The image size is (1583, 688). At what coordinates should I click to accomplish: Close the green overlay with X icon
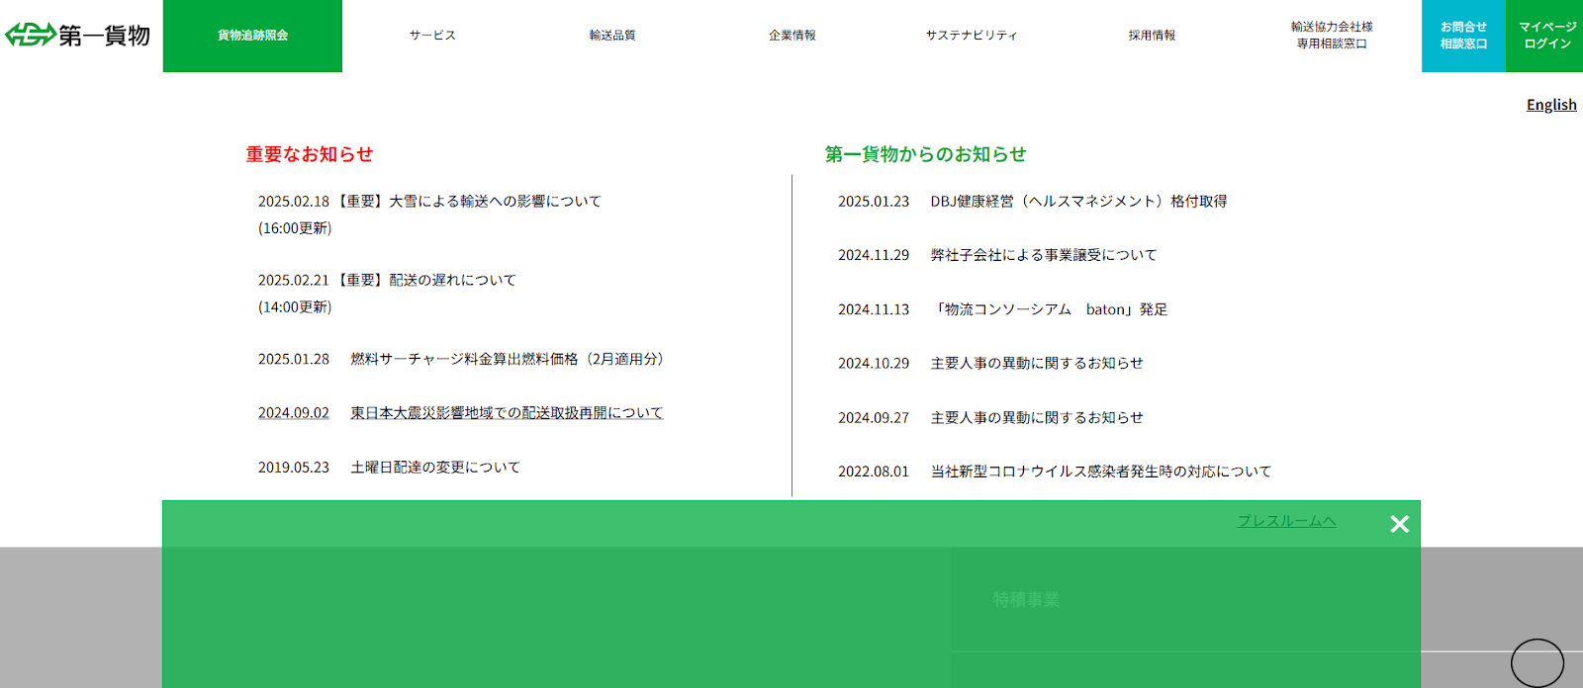pos(1399,524)
